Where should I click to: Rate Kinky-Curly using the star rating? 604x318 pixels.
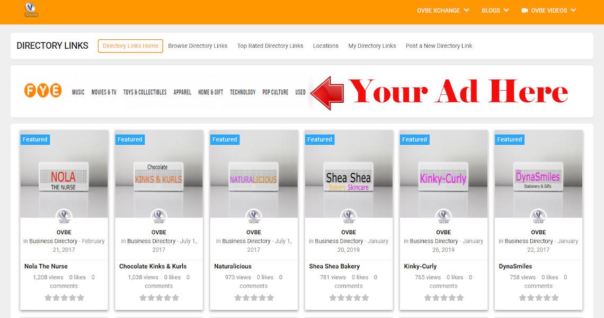point(443,297)
